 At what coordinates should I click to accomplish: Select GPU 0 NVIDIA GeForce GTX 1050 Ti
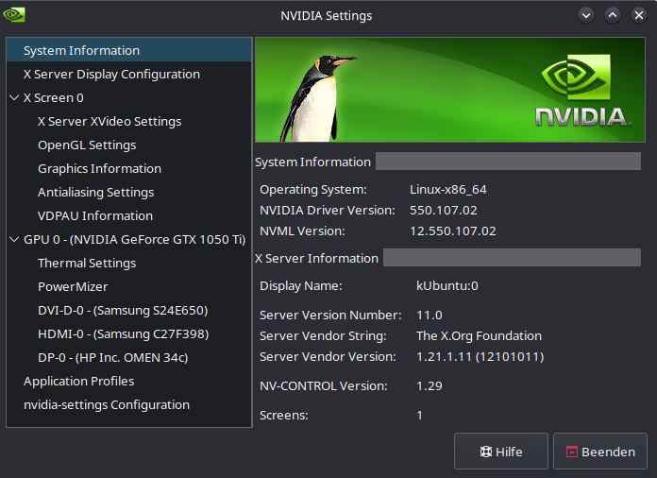(x=129, y=239)
